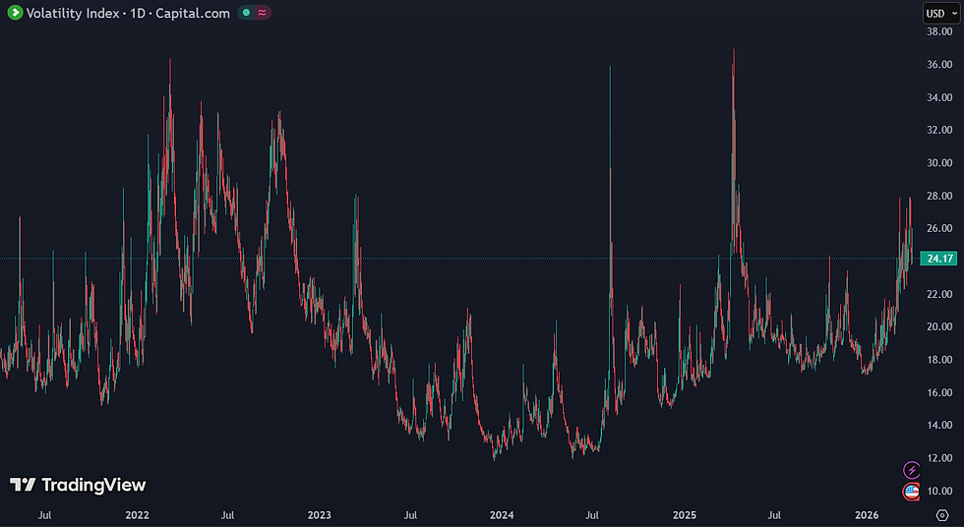Click the green Volatility Index symbol logo
The height and width of the screenshot is (527, 964).
tap(15, 12)
